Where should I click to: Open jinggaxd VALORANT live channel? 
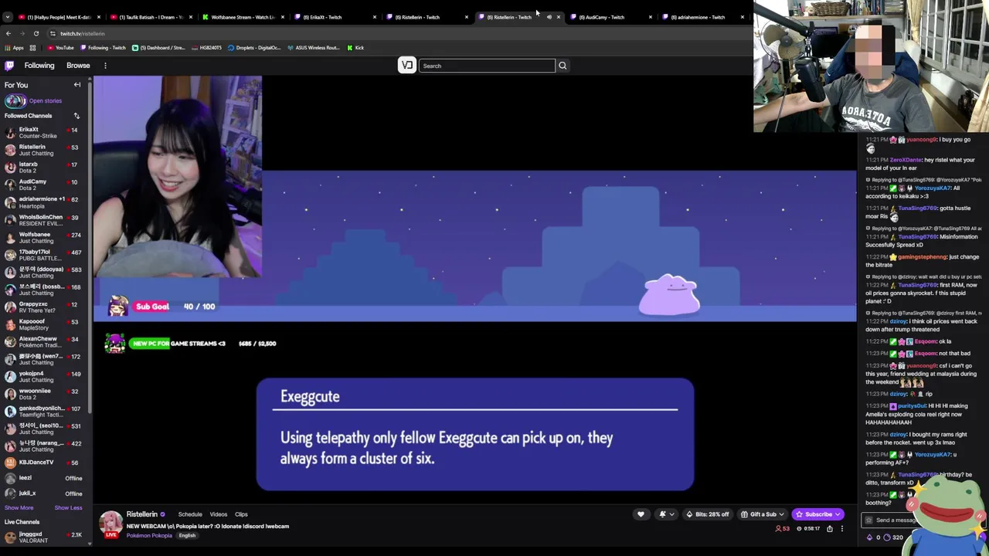(46, 537)
